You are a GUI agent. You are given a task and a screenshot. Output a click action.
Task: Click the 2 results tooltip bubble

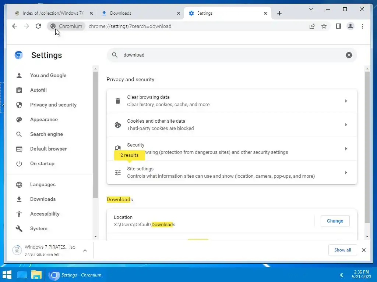click(x=129, y=155)
